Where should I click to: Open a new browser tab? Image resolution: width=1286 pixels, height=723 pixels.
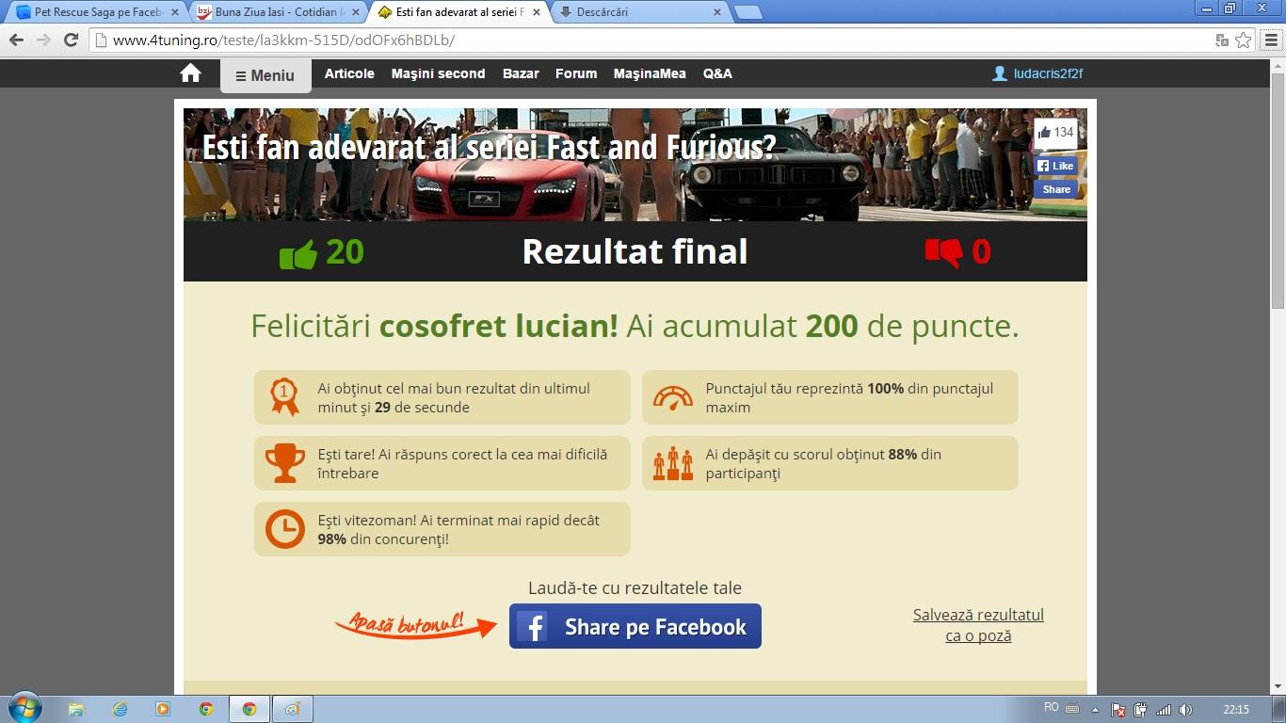tap(747, 12)
